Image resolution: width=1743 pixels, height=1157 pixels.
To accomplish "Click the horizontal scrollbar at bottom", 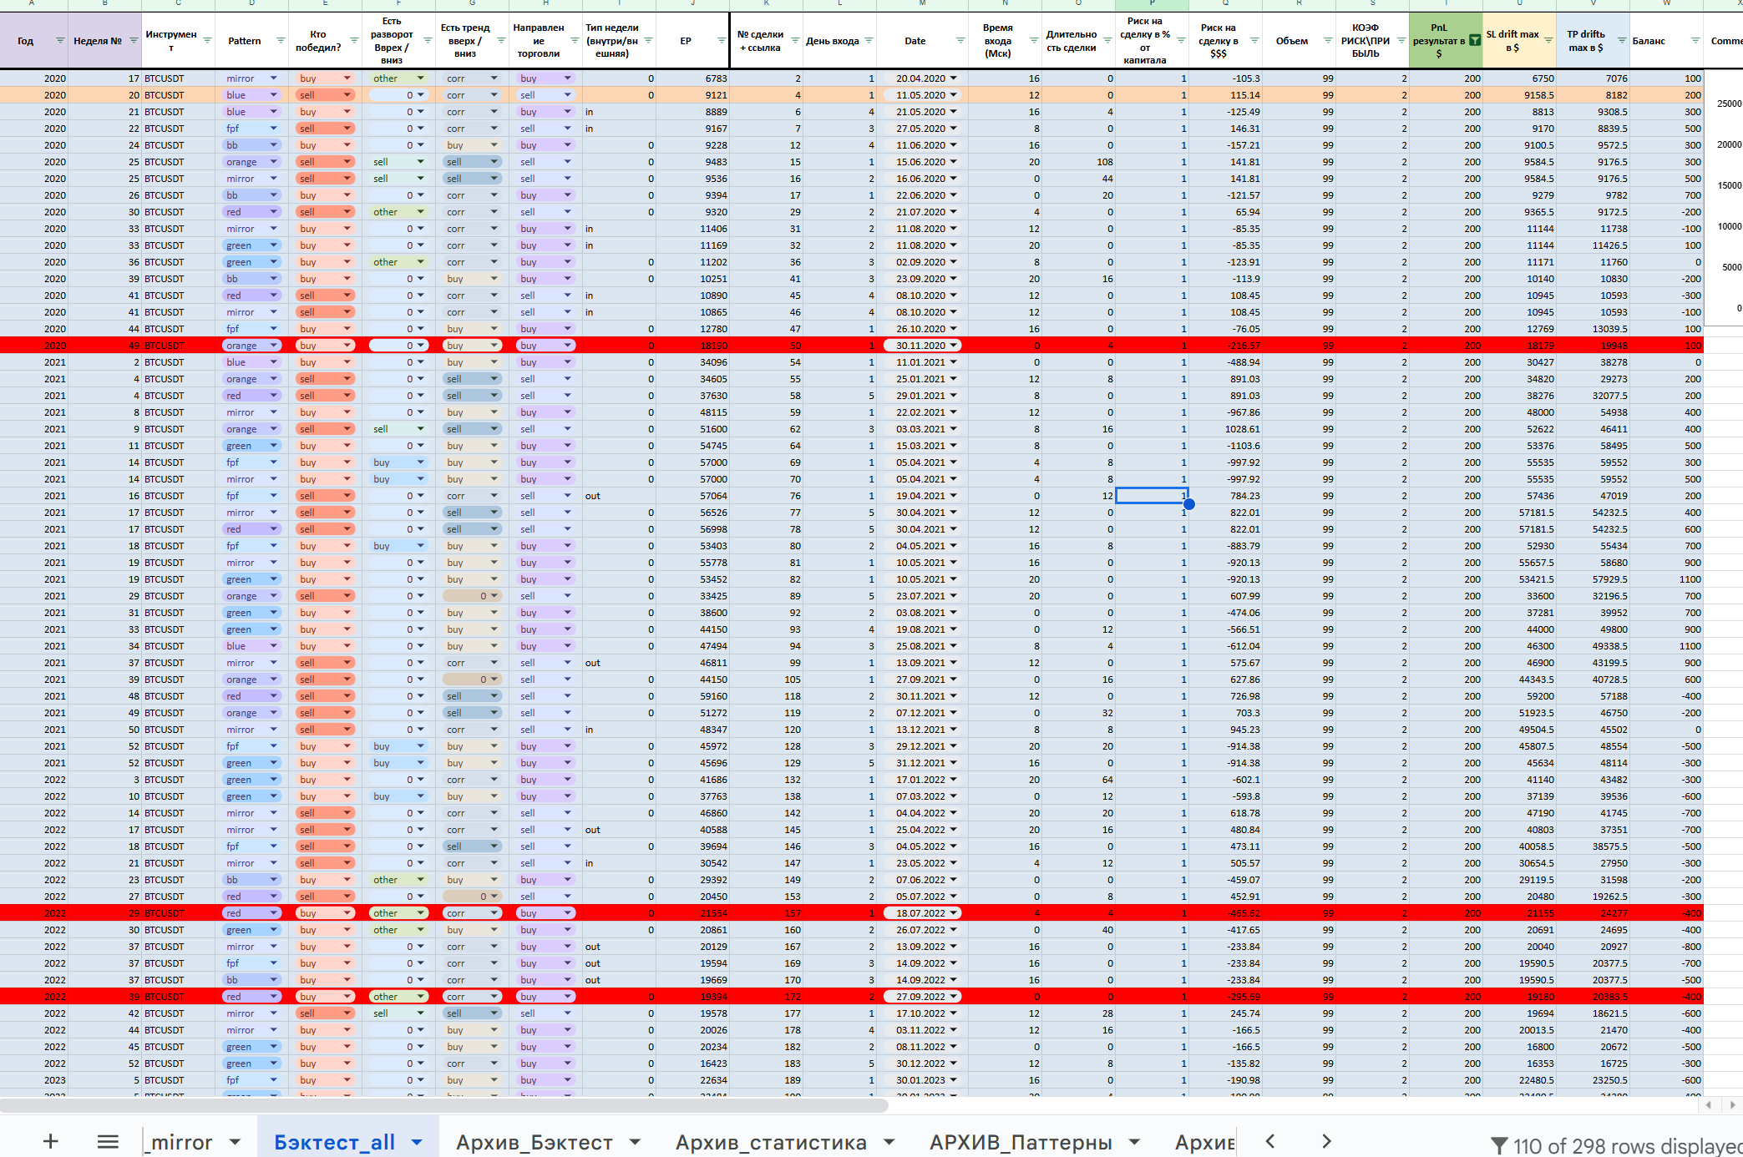I will tap(443, 1105).
